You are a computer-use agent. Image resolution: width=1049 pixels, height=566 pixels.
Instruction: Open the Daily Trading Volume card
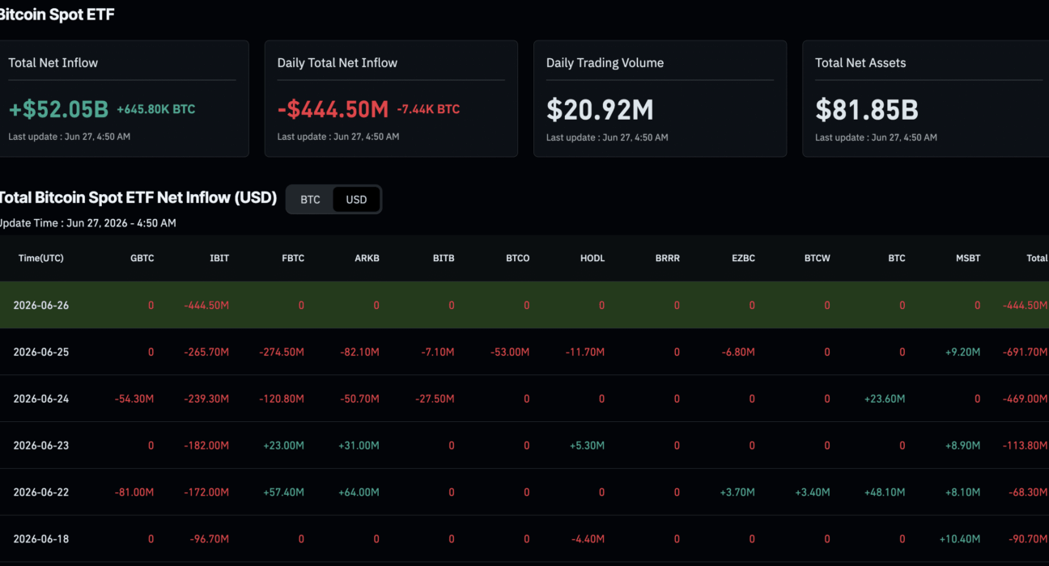click(x=660, y=99)
